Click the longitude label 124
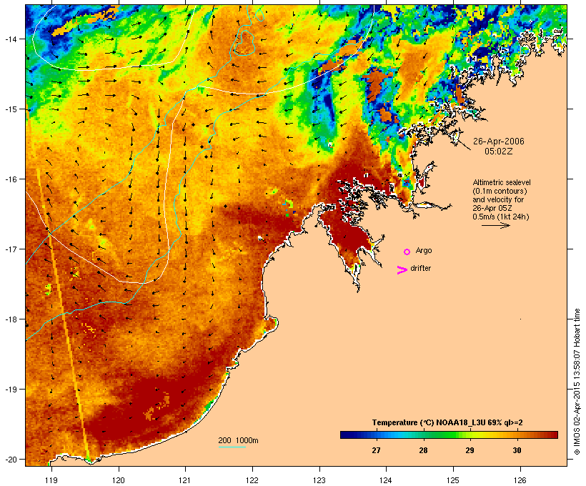Screen dimensions: 586x486 coord(387,480)
